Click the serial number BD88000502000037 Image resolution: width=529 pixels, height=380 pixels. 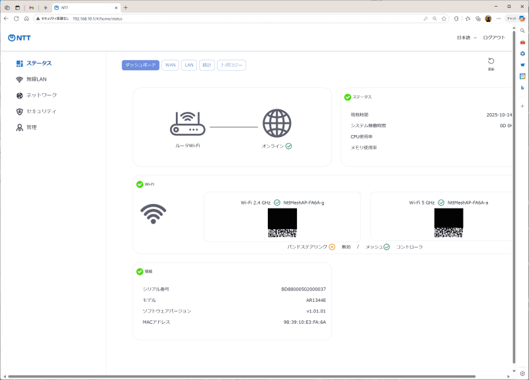pyautogui.click(x=304, y=289)
